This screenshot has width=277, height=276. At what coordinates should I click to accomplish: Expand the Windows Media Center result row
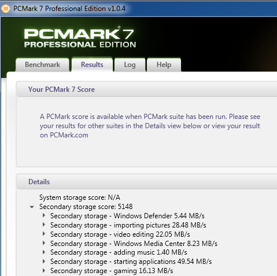44,243
